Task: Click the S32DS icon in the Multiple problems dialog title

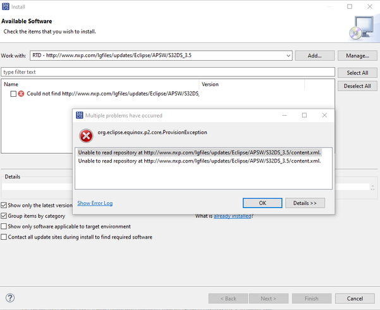Action: point(80,115)
